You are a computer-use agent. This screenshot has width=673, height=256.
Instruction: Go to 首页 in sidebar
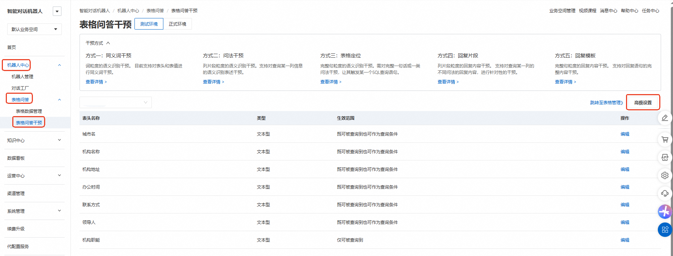[x=12, y=47]
